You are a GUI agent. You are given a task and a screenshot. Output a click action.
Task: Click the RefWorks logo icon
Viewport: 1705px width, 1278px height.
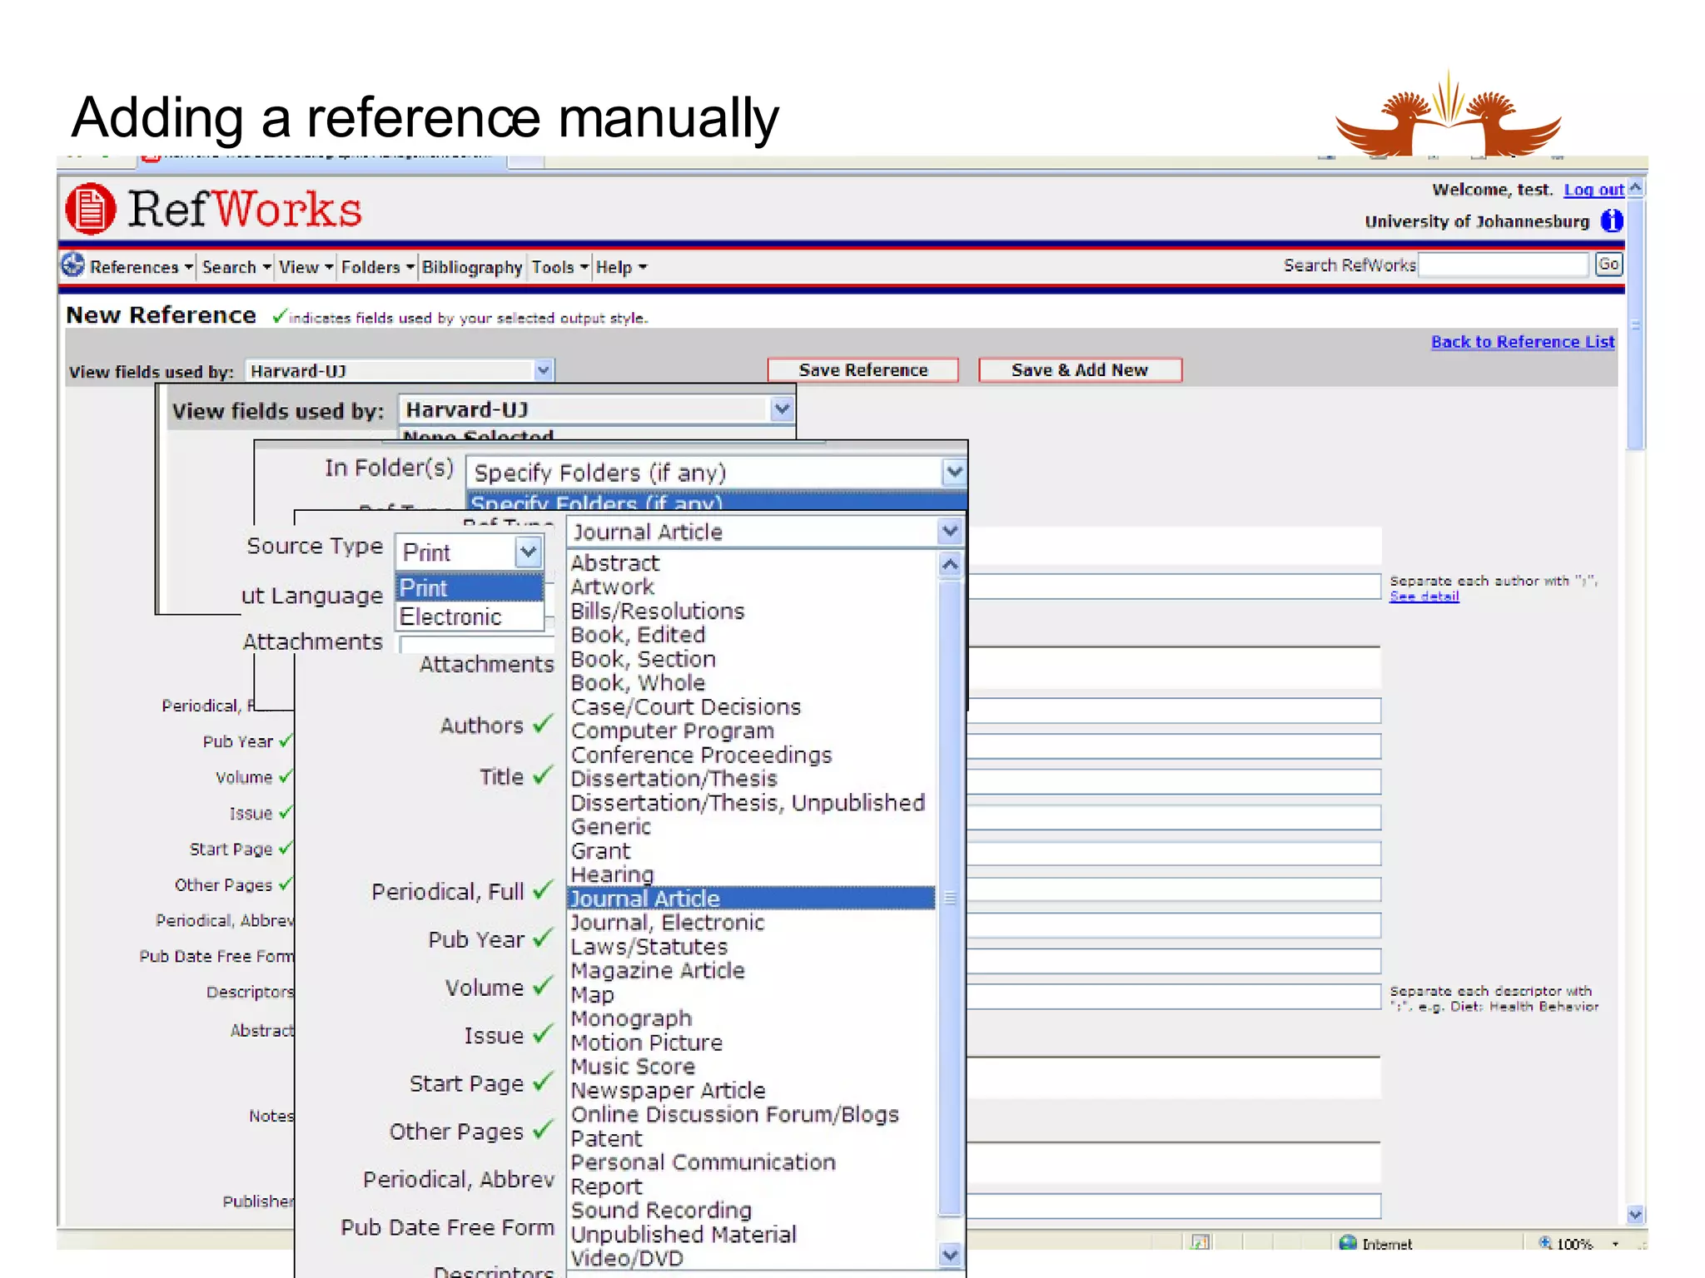90,209
